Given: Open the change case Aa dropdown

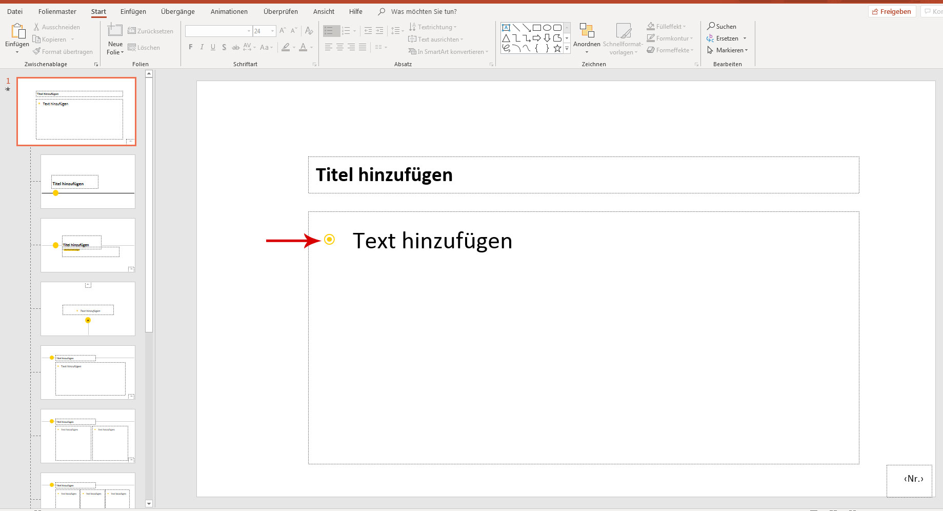Looking at the screenshot, I should pyautogui.click(x=266, y=47).
